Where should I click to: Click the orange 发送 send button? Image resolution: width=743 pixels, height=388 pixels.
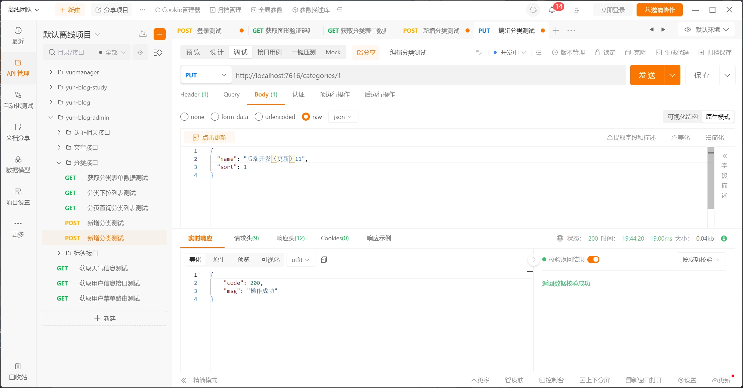pos(647,75)
